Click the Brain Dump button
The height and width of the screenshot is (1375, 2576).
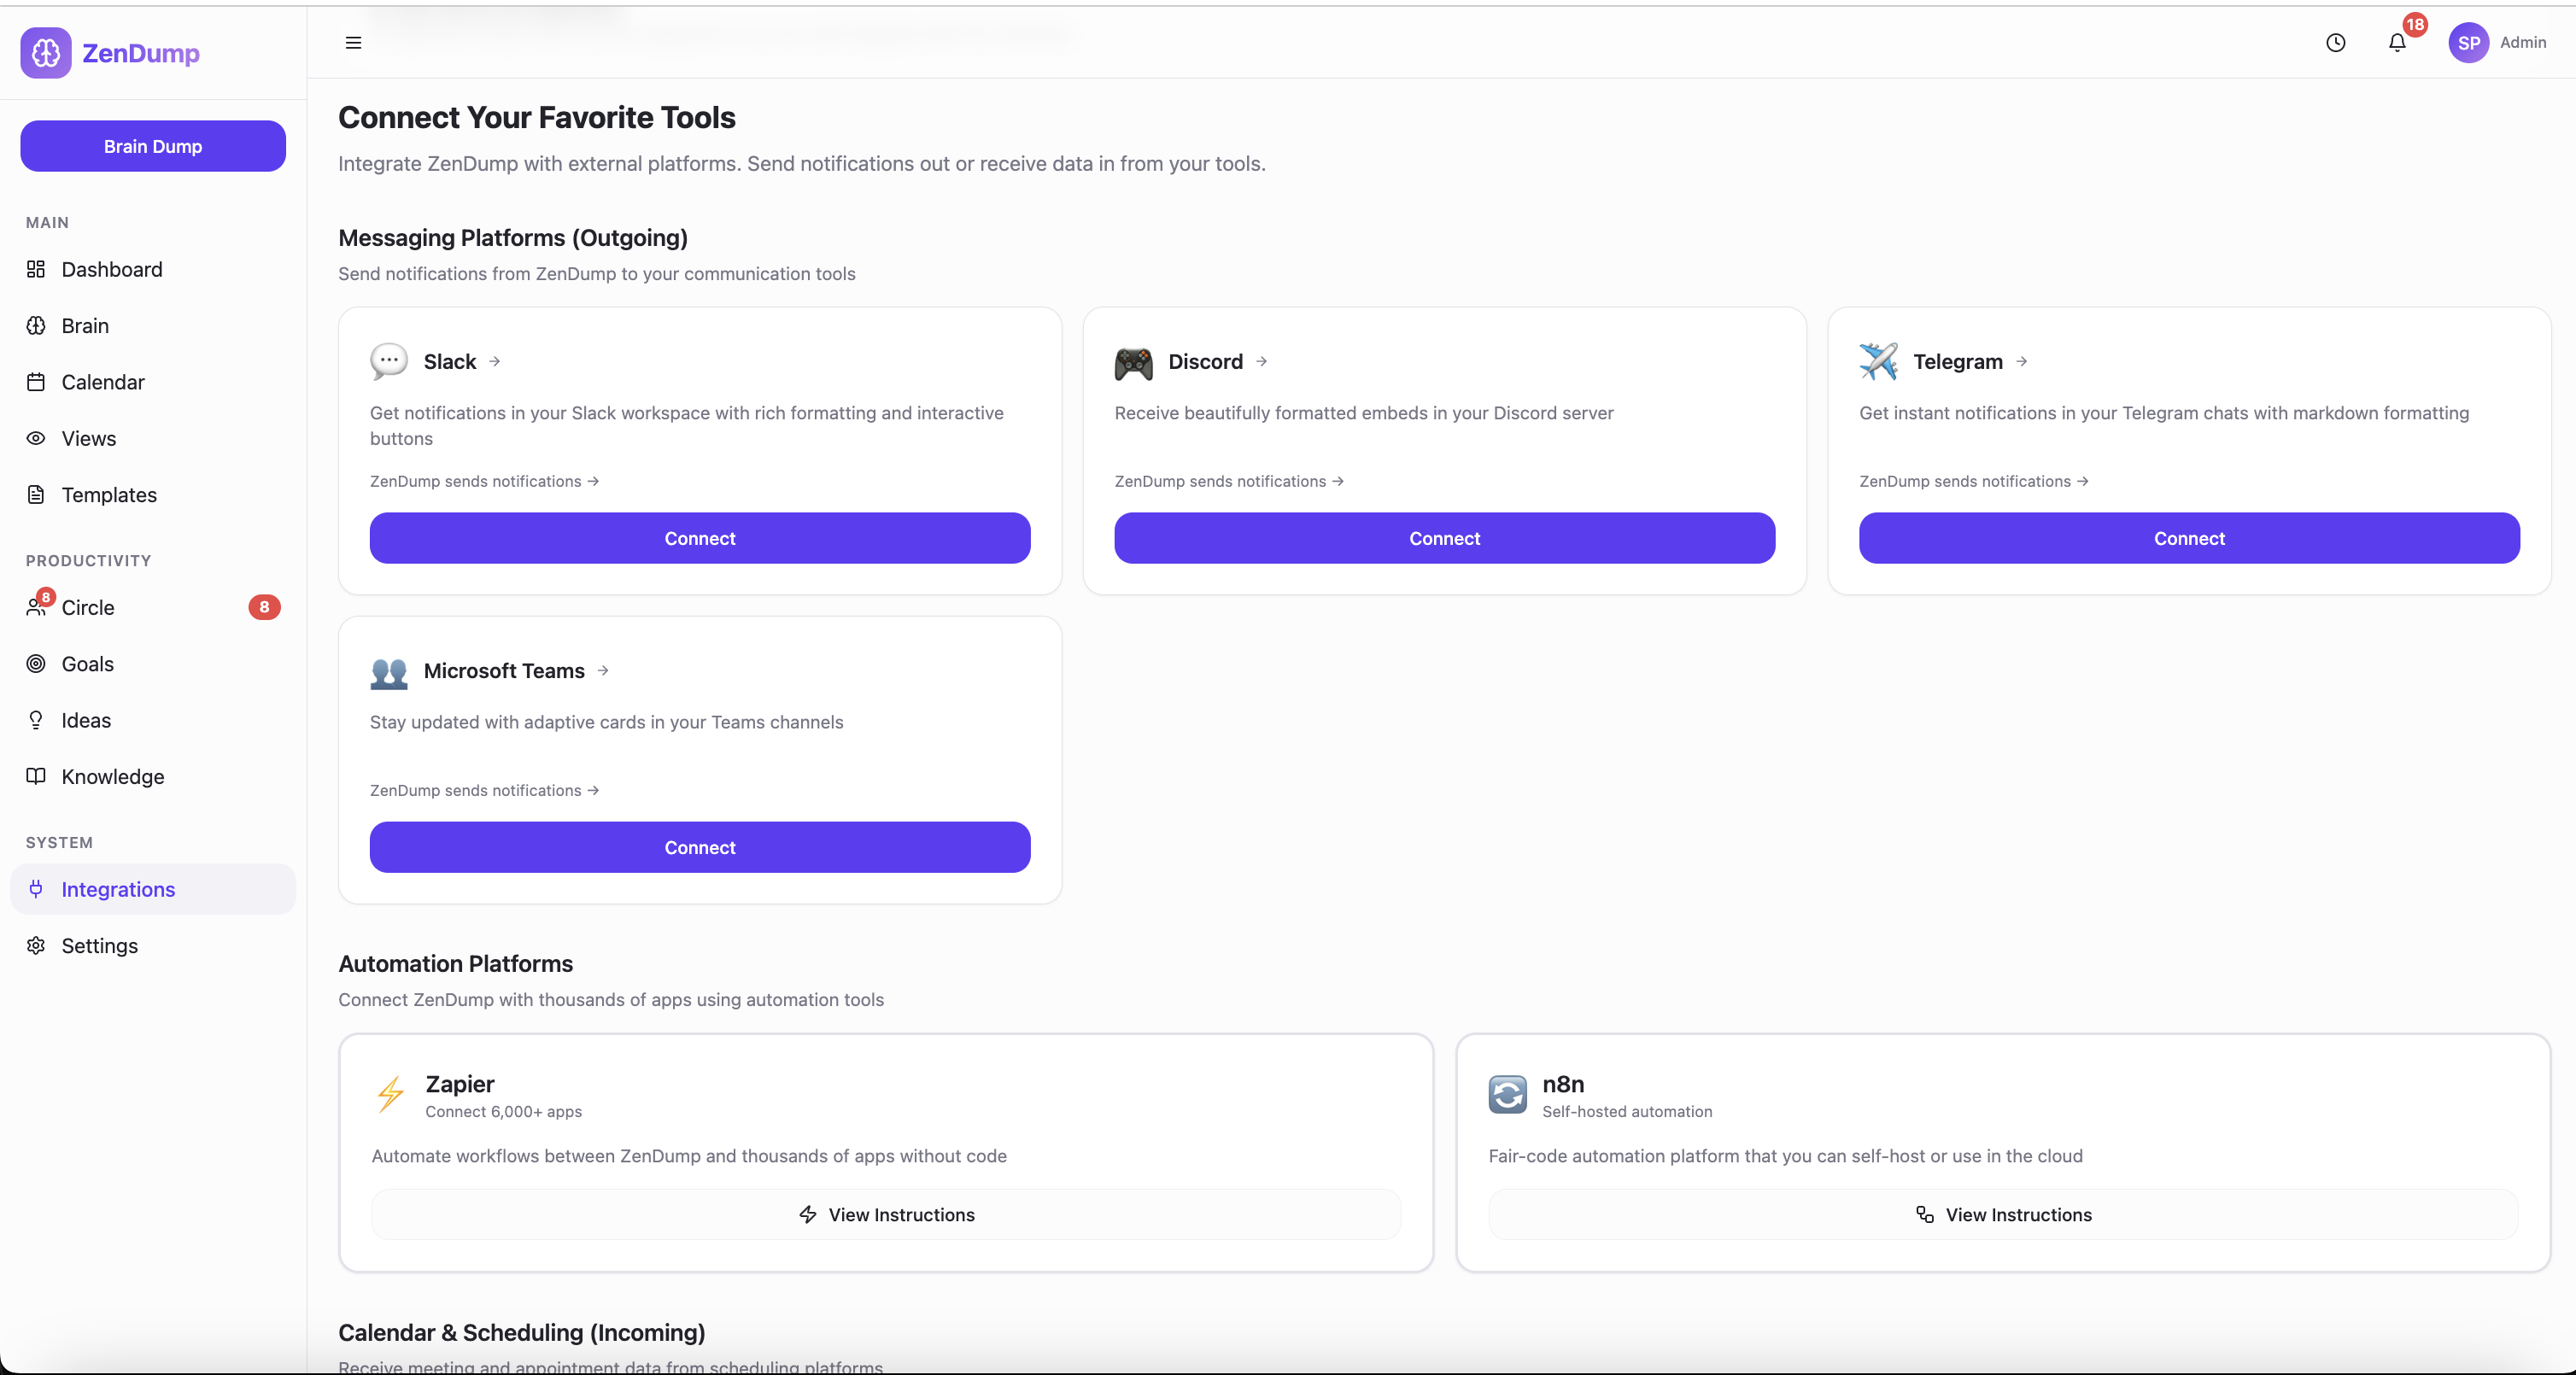(x=153, y=146)
